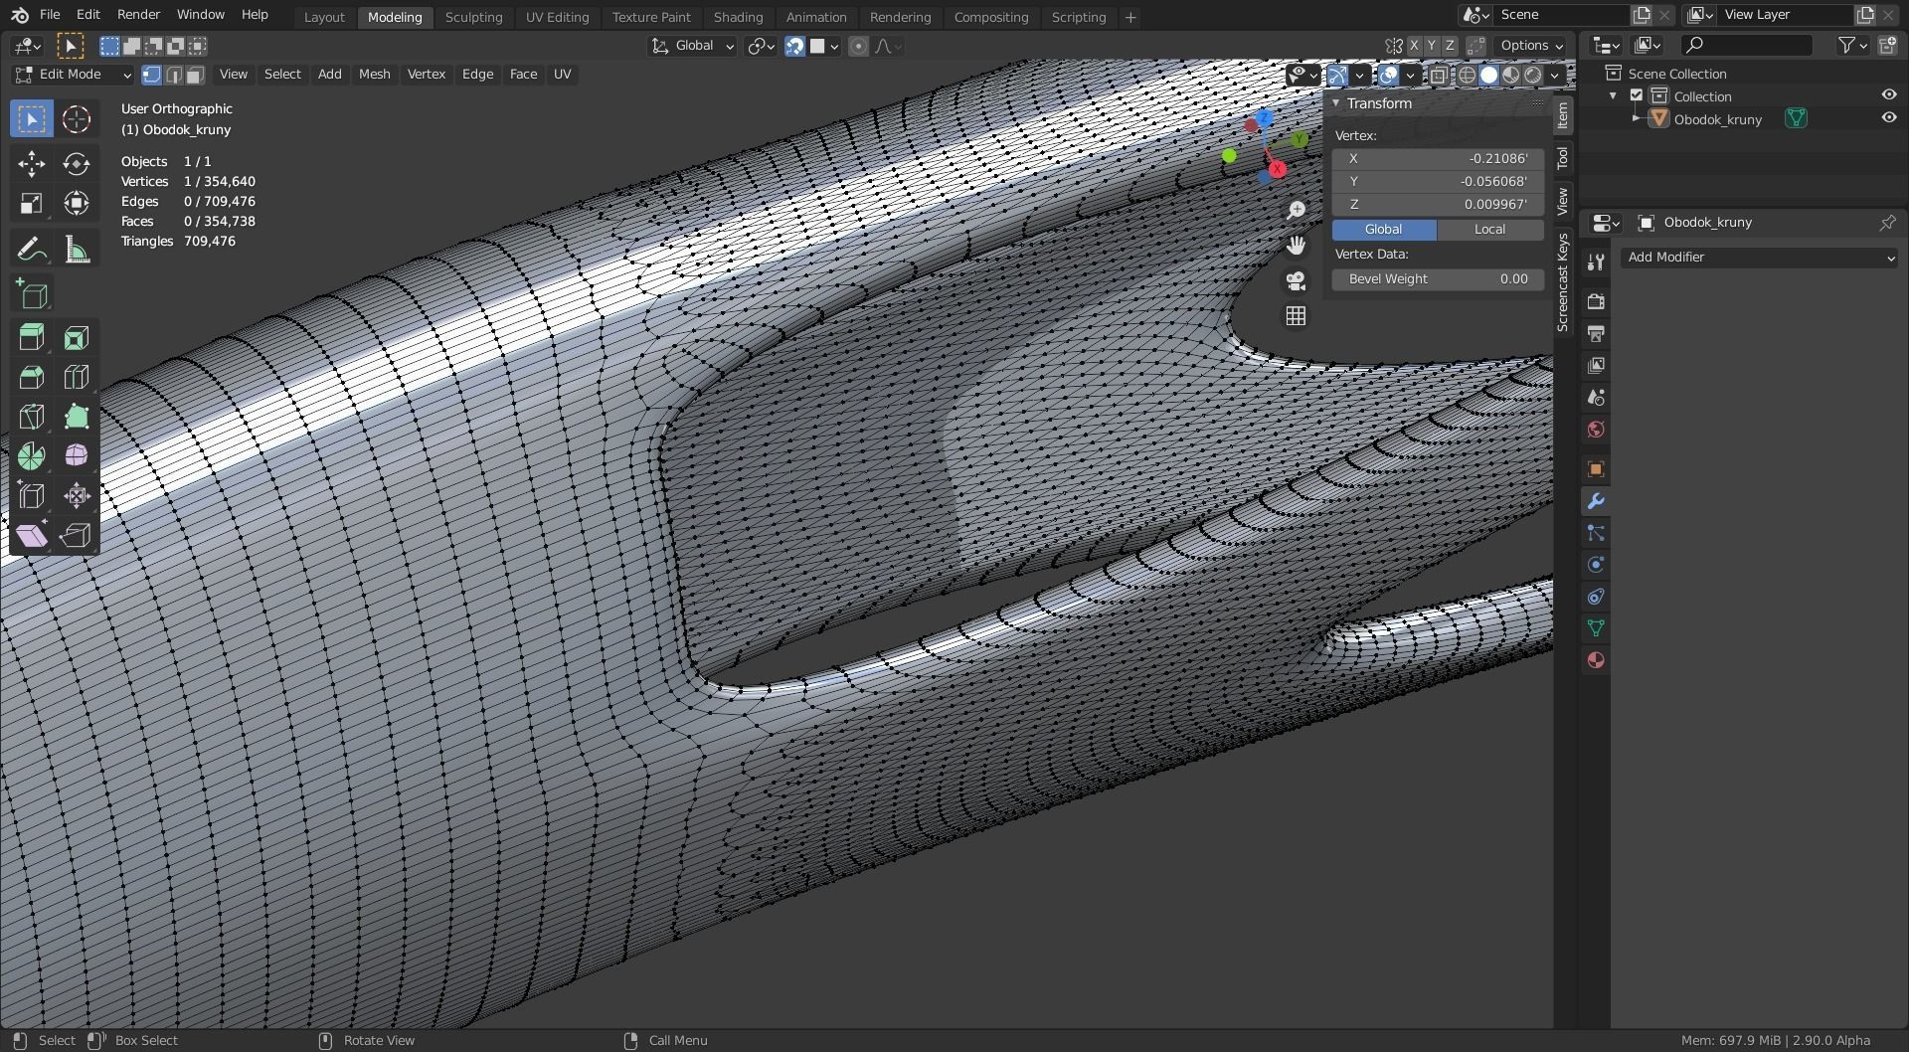Open Object Data properties tab
The width and height of the screenshot is (1909, 1052).
(x=1596, y=628)
